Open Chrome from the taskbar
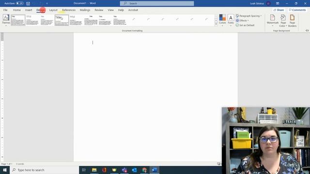The image size is (310, 174). coord(144,170)
